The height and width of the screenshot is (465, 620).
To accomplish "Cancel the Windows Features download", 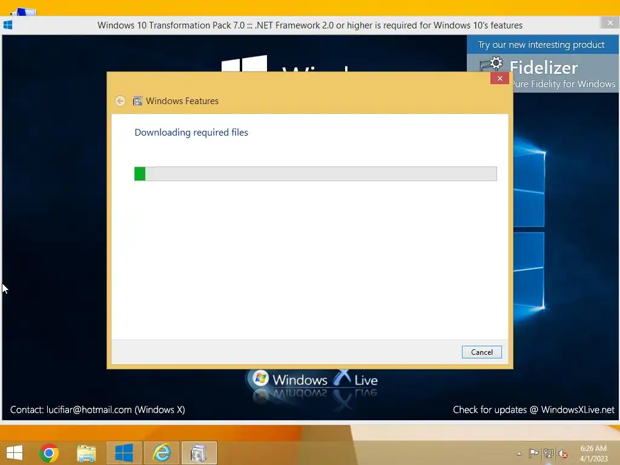I will tap(481, 352).
